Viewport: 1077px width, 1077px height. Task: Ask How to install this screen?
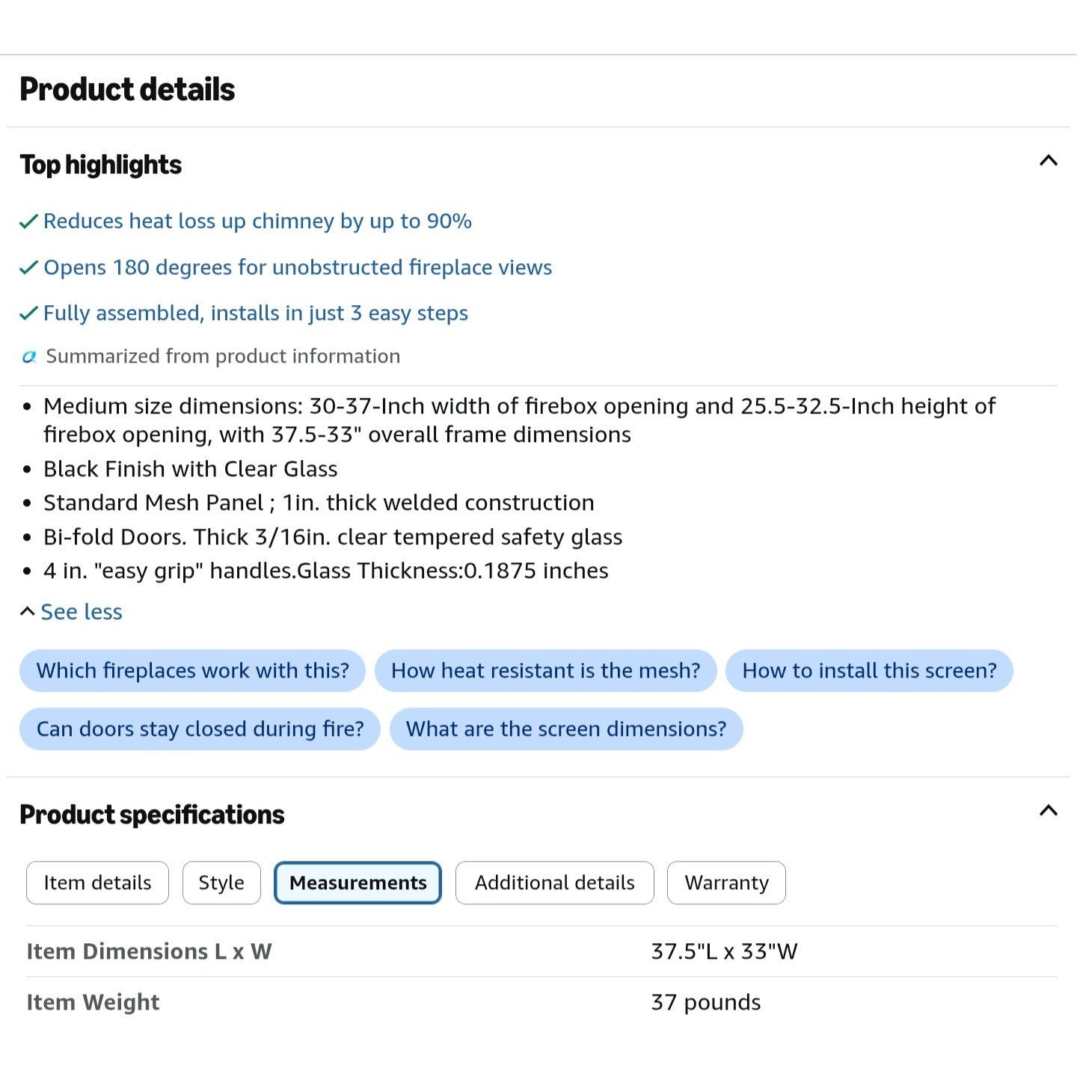(870, 671)
